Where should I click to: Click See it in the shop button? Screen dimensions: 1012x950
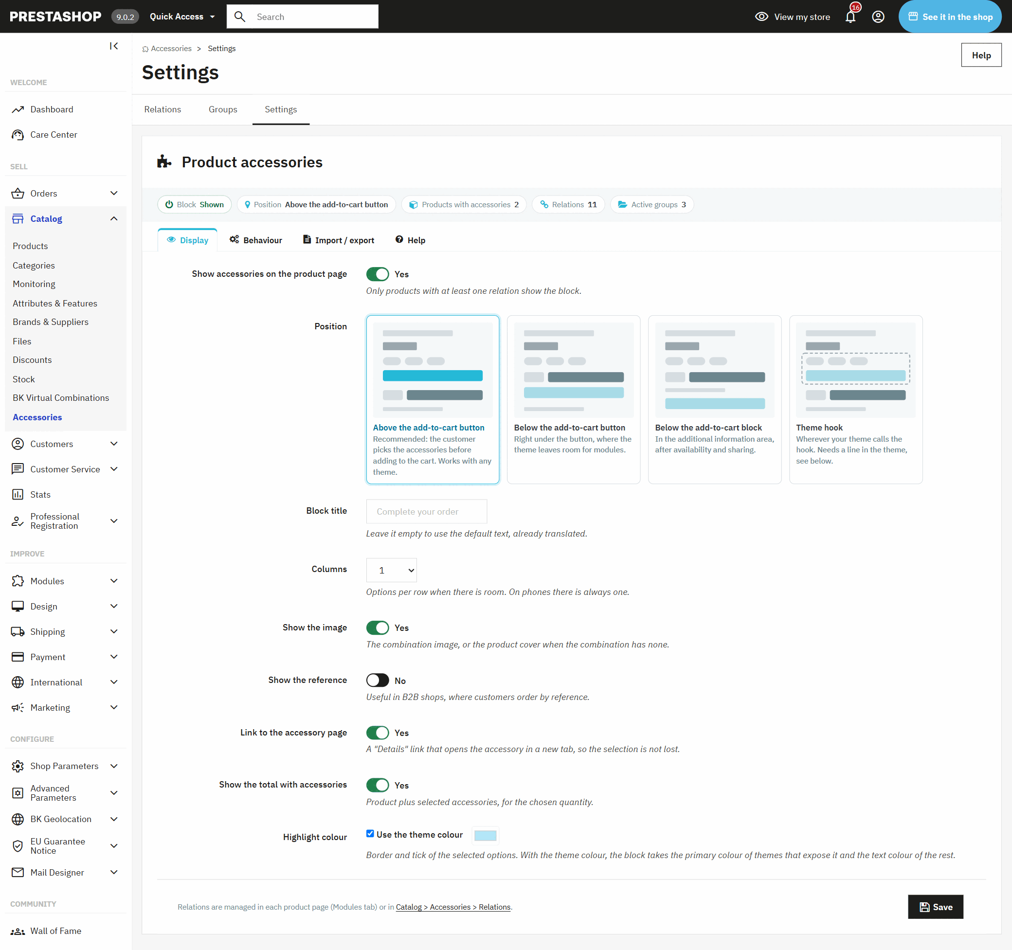tap(950, 17)
